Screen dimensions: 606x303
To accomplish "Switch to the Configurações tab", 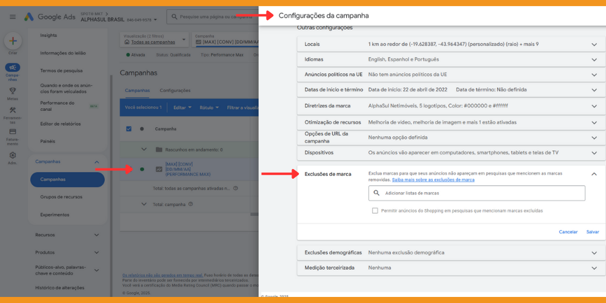I will point(175,90).
